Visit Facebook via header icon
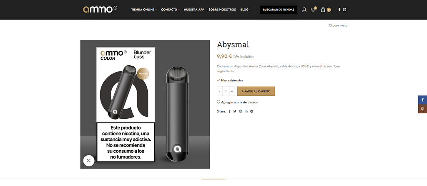427x186 pixels. [x=339, y=10]
